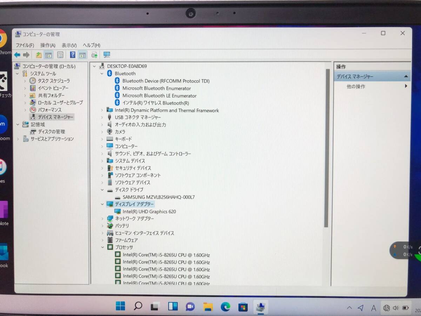Click the location arrow tray icon
Image resolution: width=421 pixels, height=316 pixels.
click(361, 308)
